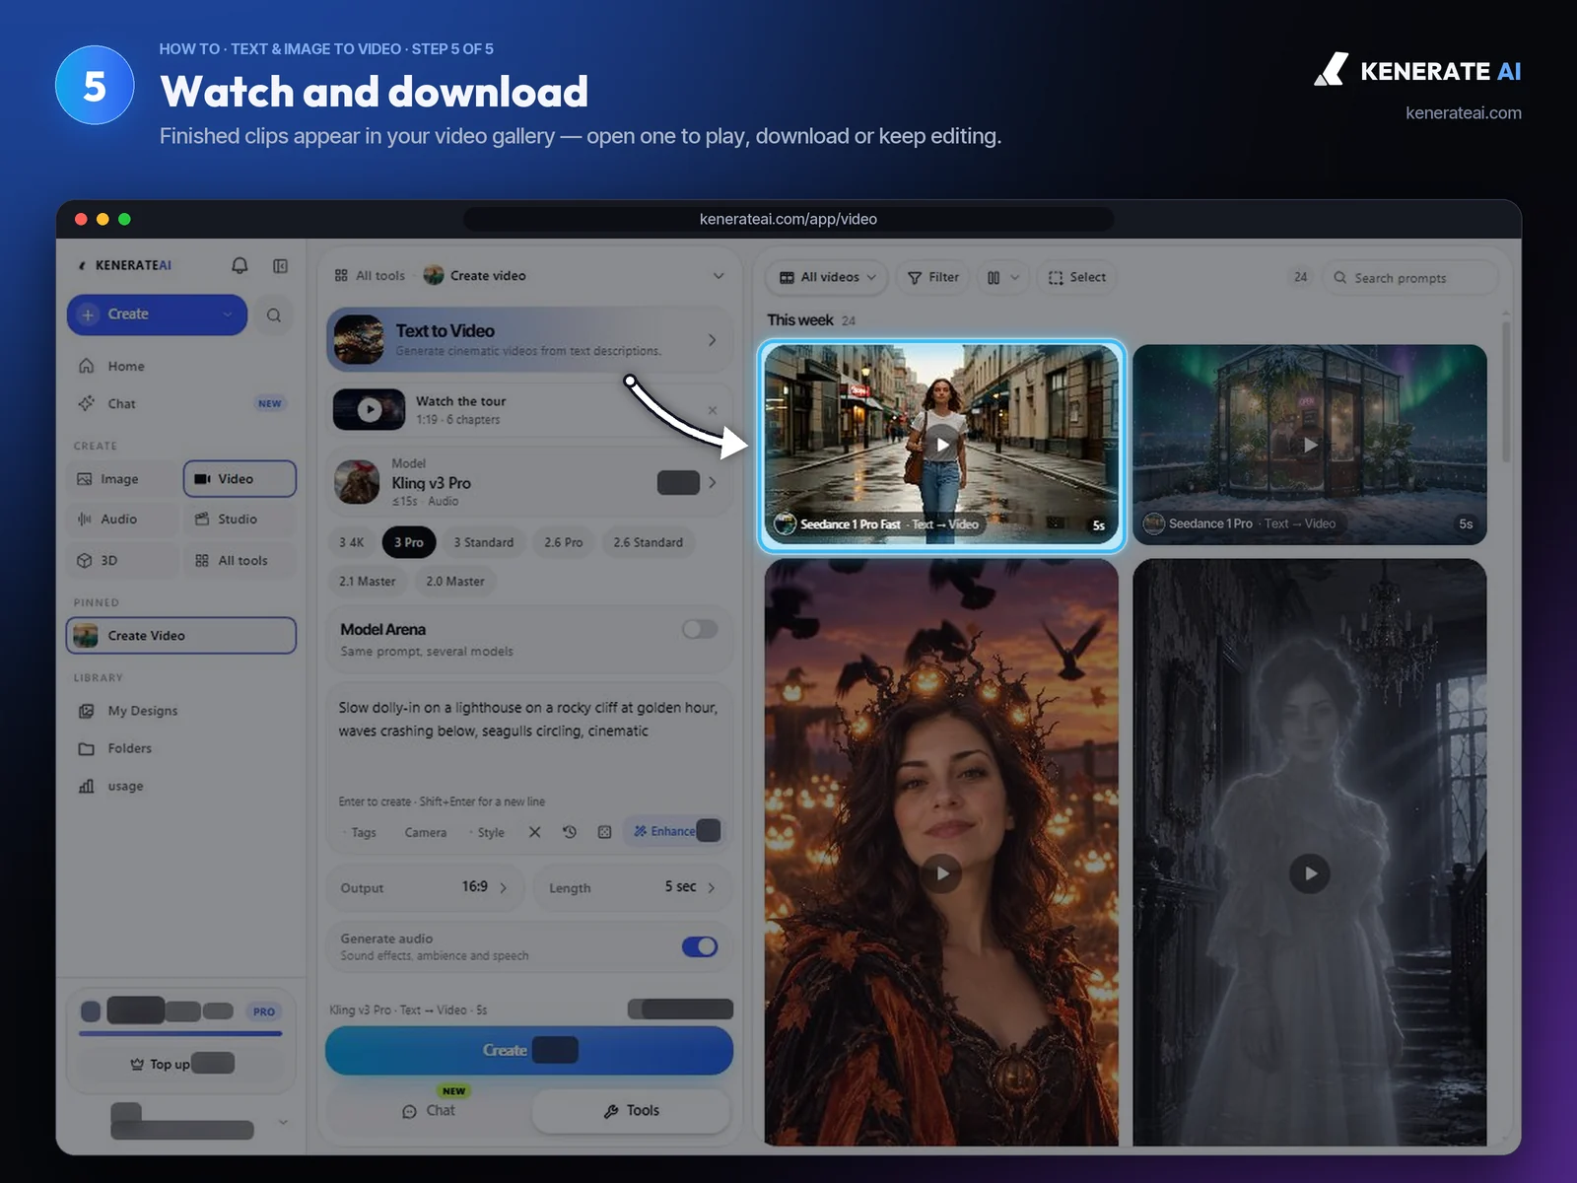
Task: Switch to the Tools tab at panel bottom
Action: (632, 1111)
